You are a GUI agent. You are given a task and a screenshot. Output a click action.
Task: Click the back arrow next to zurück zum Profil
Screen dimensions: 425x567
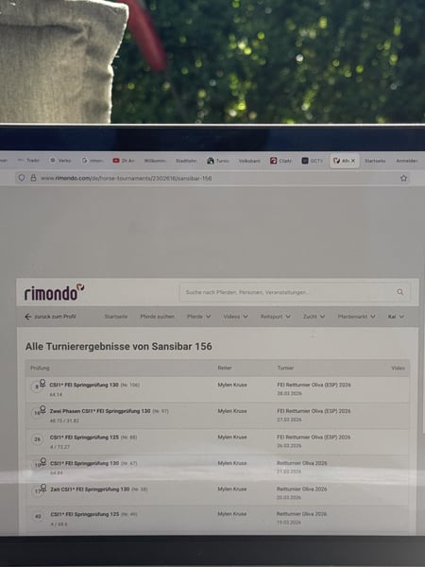27,317
